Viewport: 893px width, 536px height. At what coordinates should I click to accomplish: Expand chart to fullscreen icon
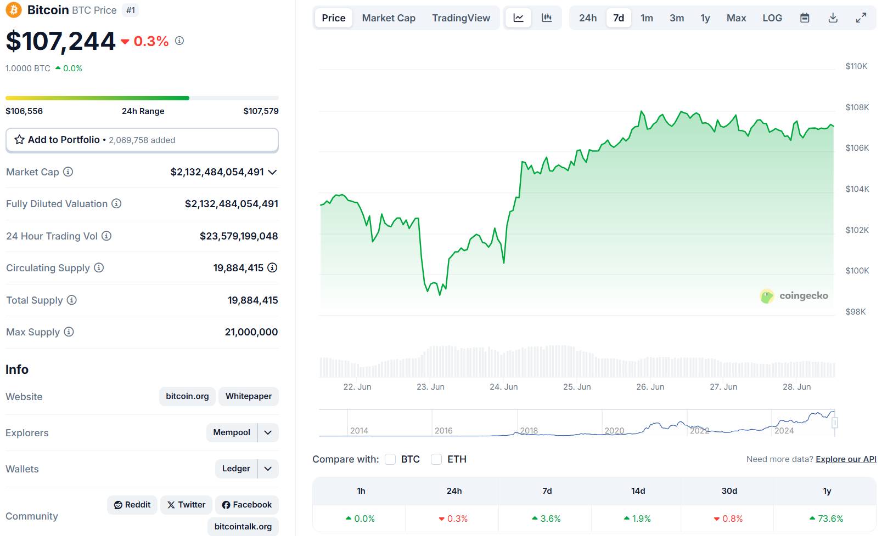(861, 18)
